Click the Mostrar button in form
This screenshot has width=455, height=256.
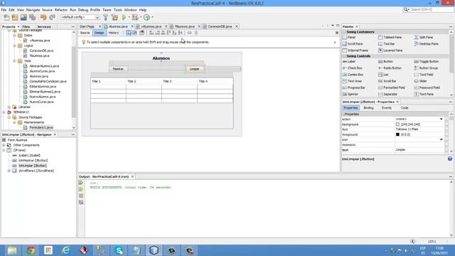tap(118, 69)
